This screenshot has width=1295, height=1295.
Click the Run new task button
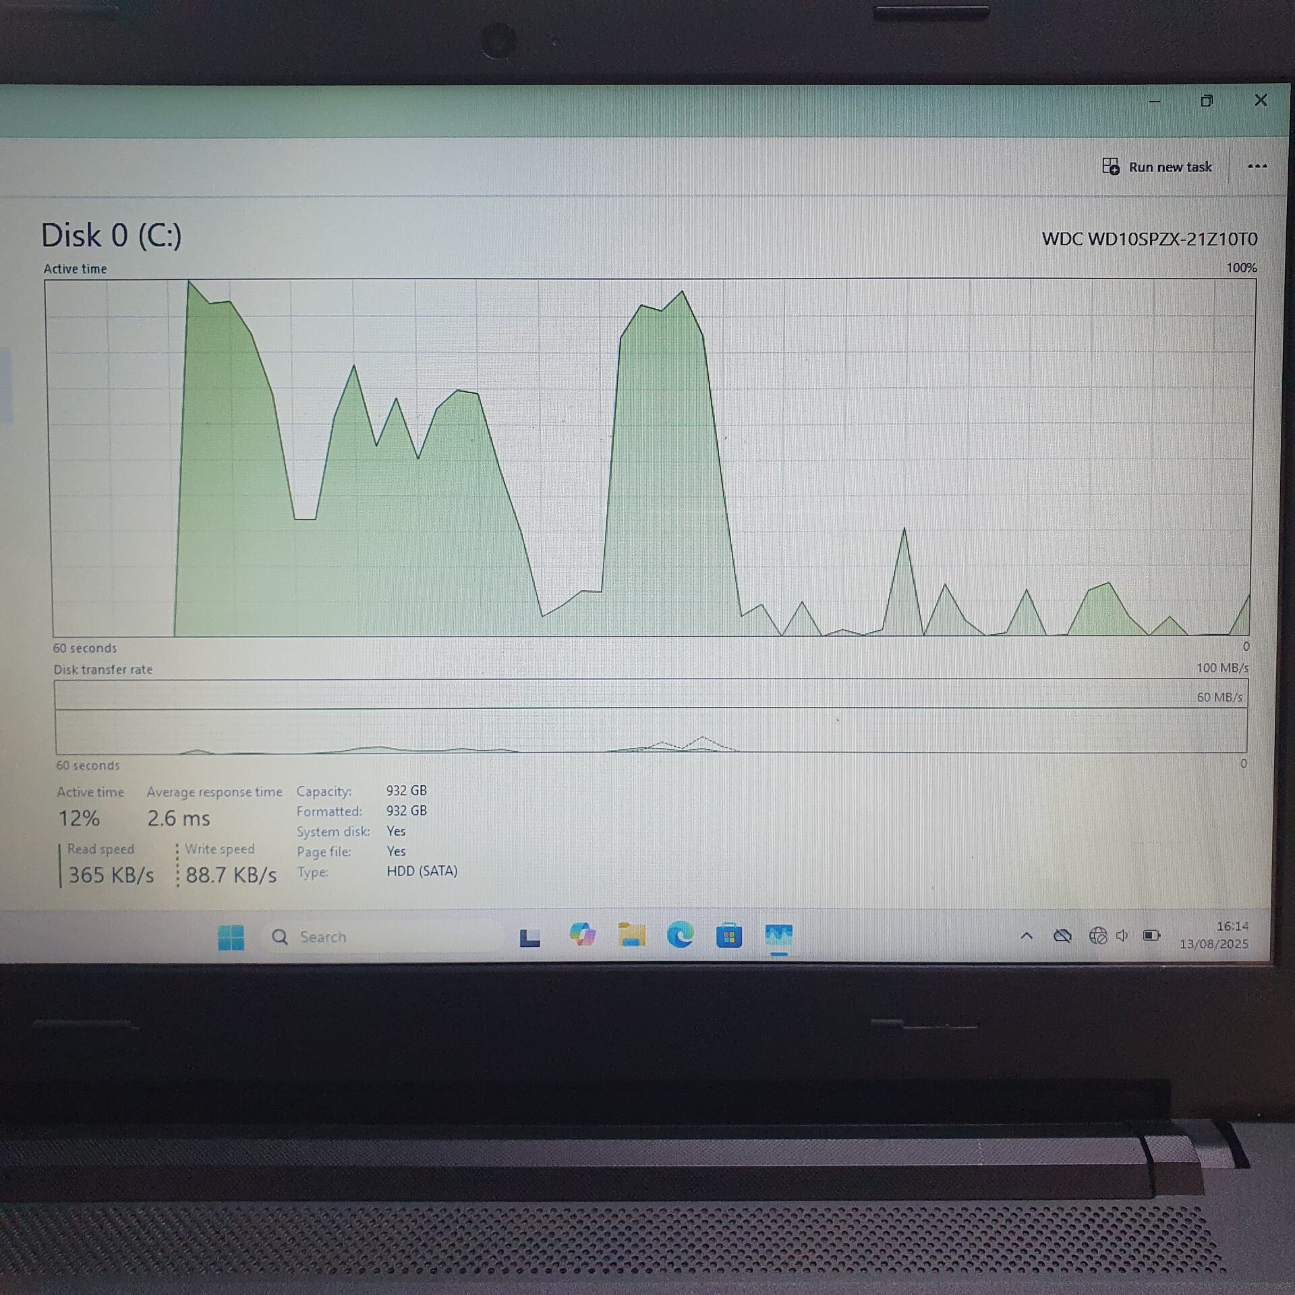(1157, 167)
